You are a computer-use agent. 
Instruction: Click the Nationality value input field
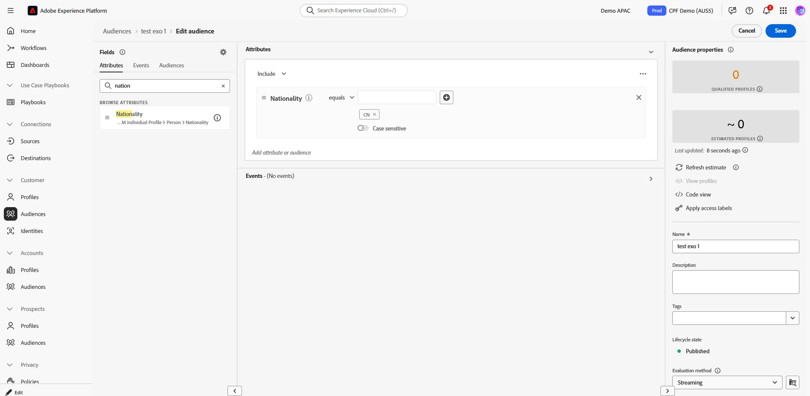[x=397, y=97]
